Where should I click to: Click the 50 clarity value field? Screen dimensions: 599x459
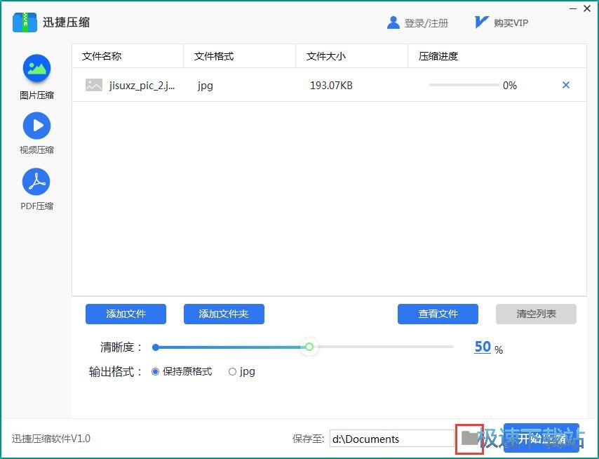[x=483, y=347]
